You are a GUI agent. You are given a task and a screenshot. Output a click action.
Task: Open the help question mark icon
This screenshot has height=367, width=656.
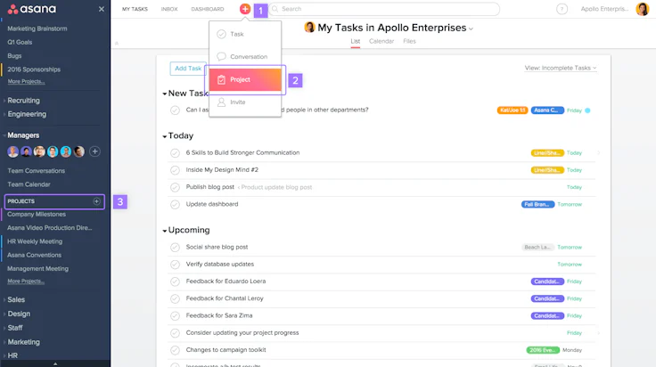tap(562, 9)
